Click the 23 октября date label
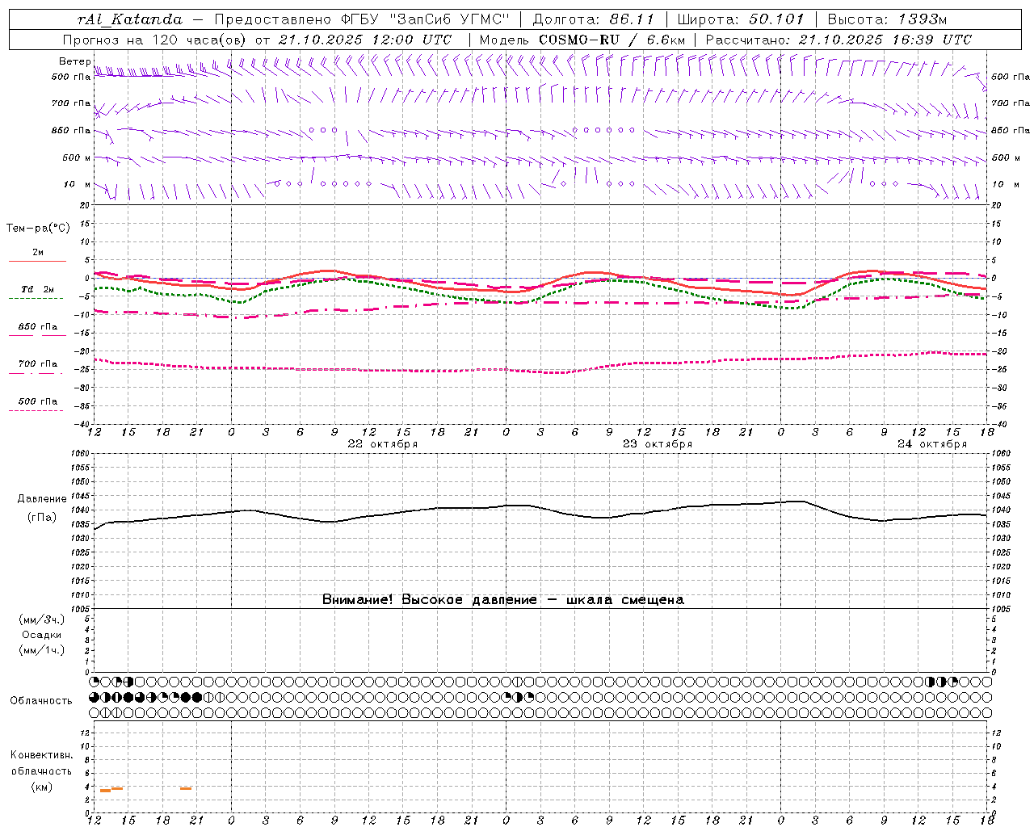This screenshot has height=827, width=1034. pyautogui.click(x=658, y=444)
